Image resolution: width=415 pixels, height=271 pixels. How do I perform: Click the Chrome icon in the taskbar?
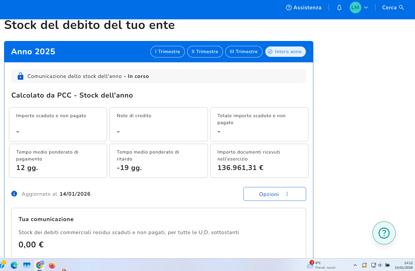tap(40, 265)
